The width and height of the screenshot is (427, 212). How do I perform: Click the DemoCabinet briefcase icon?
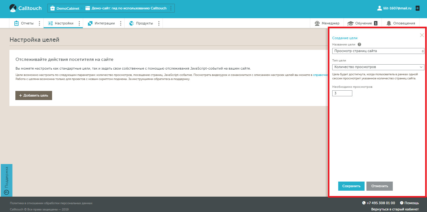coord(52,8)
